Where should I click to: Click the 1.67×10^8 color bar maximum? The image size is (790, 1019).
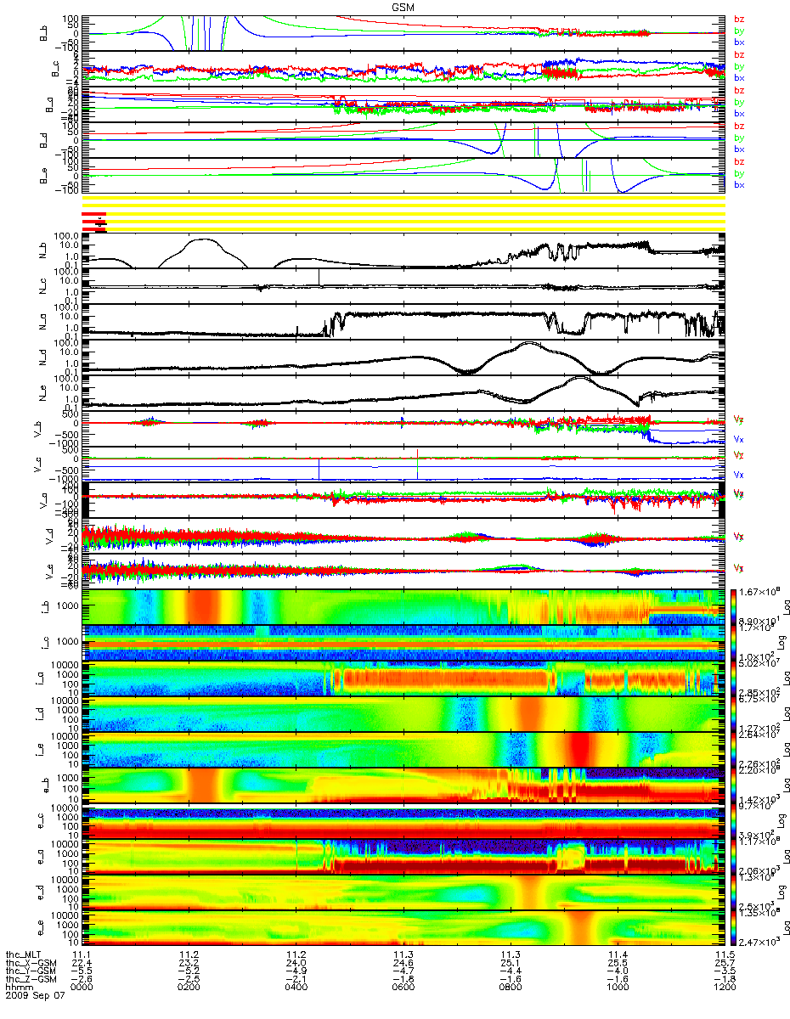pos(761,590)
